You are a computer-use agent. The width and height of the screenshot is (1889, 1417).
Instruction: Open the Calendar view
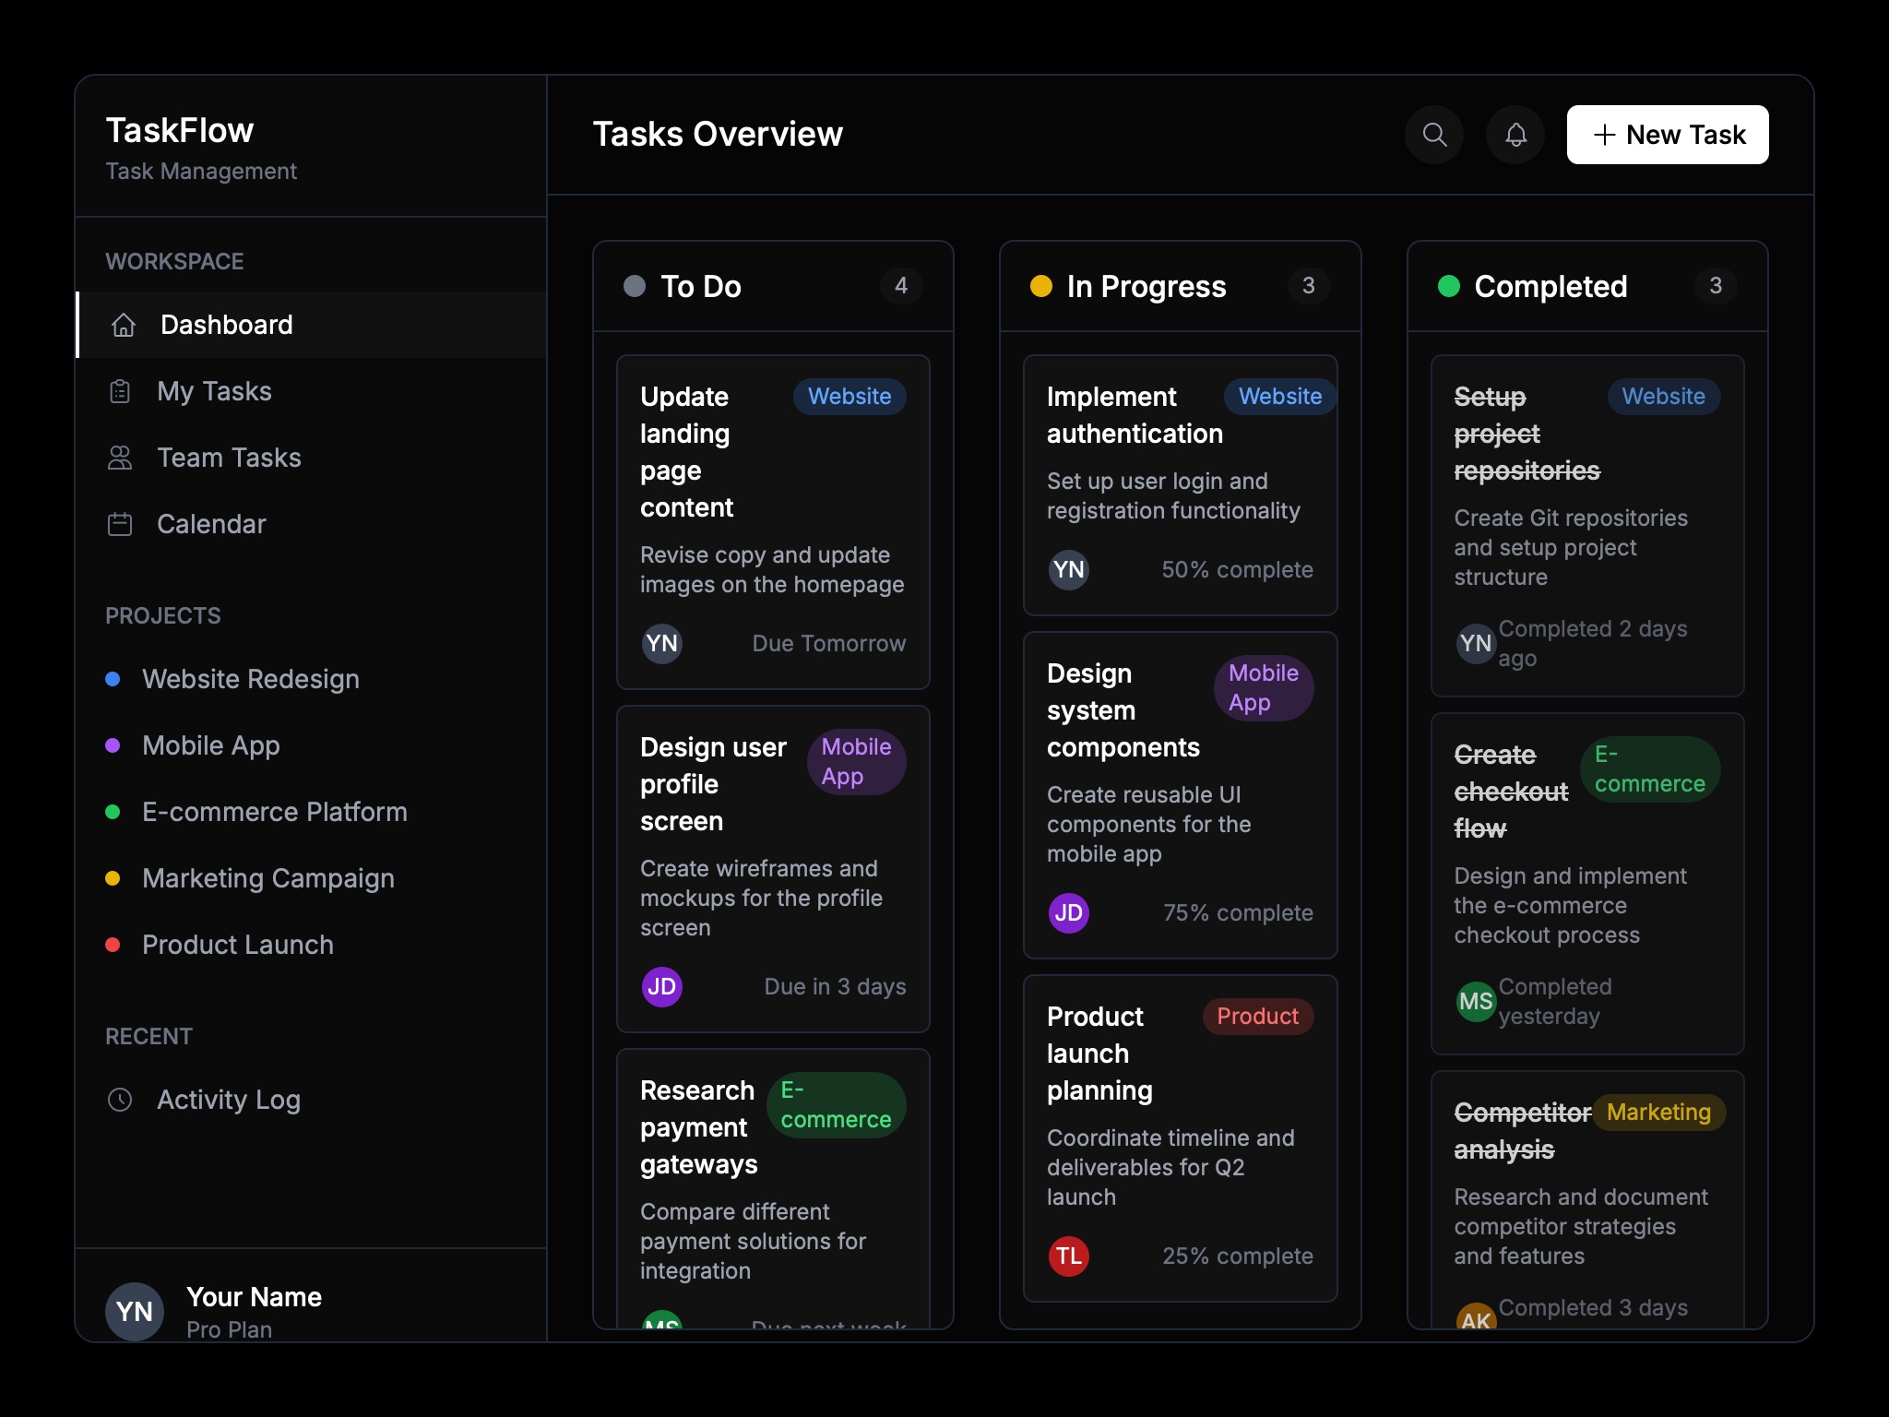tap(312, 524)
